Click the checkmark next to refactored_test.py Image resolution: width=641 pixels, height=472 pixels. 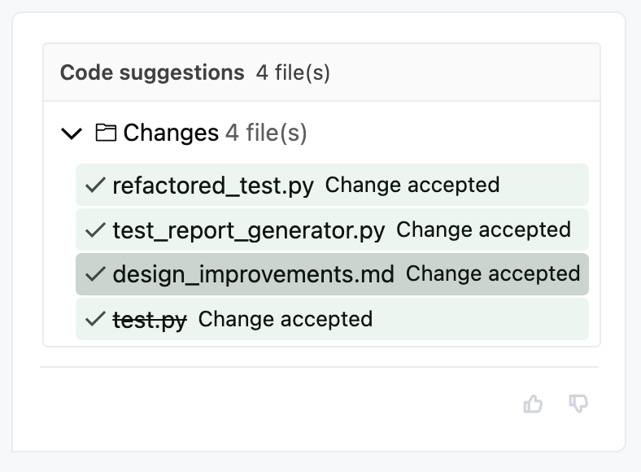click(95, 186)
